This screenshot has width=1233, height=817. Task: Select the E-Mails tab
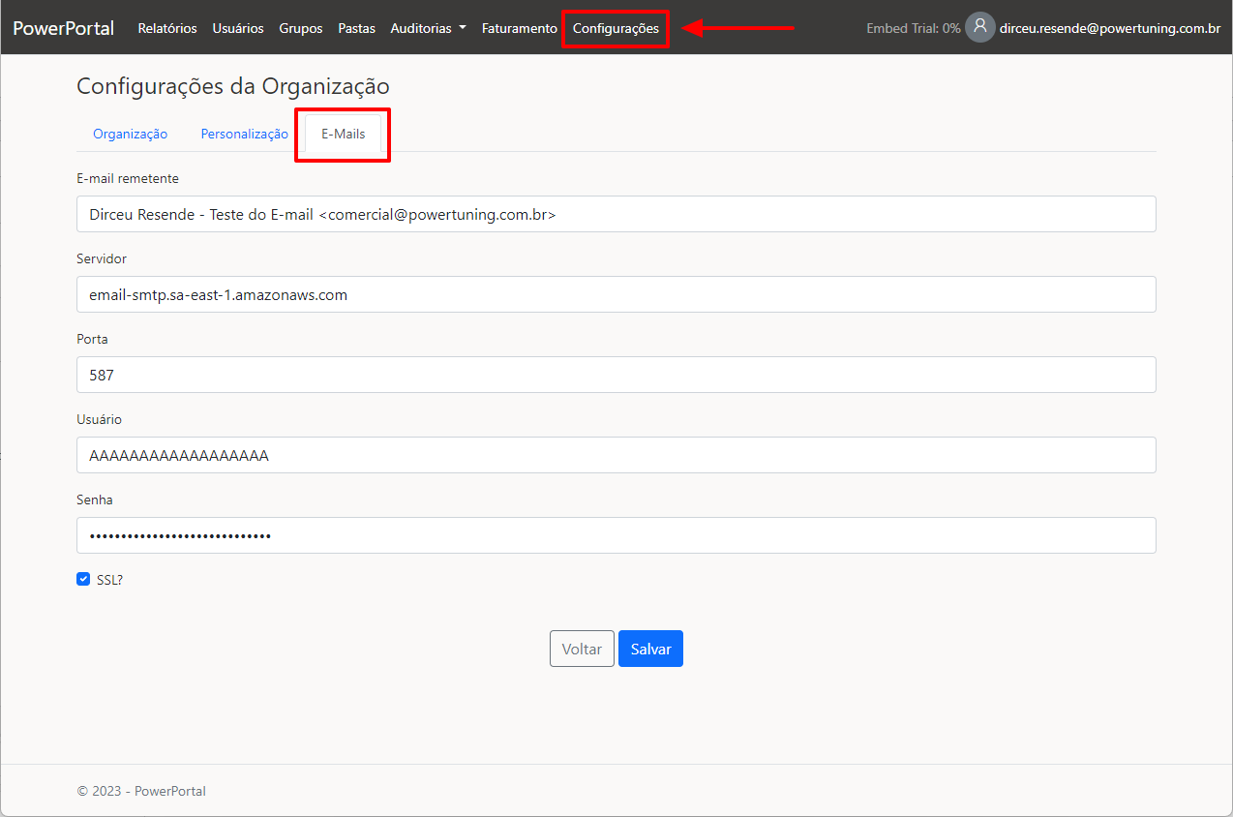(x=344, y=134)
